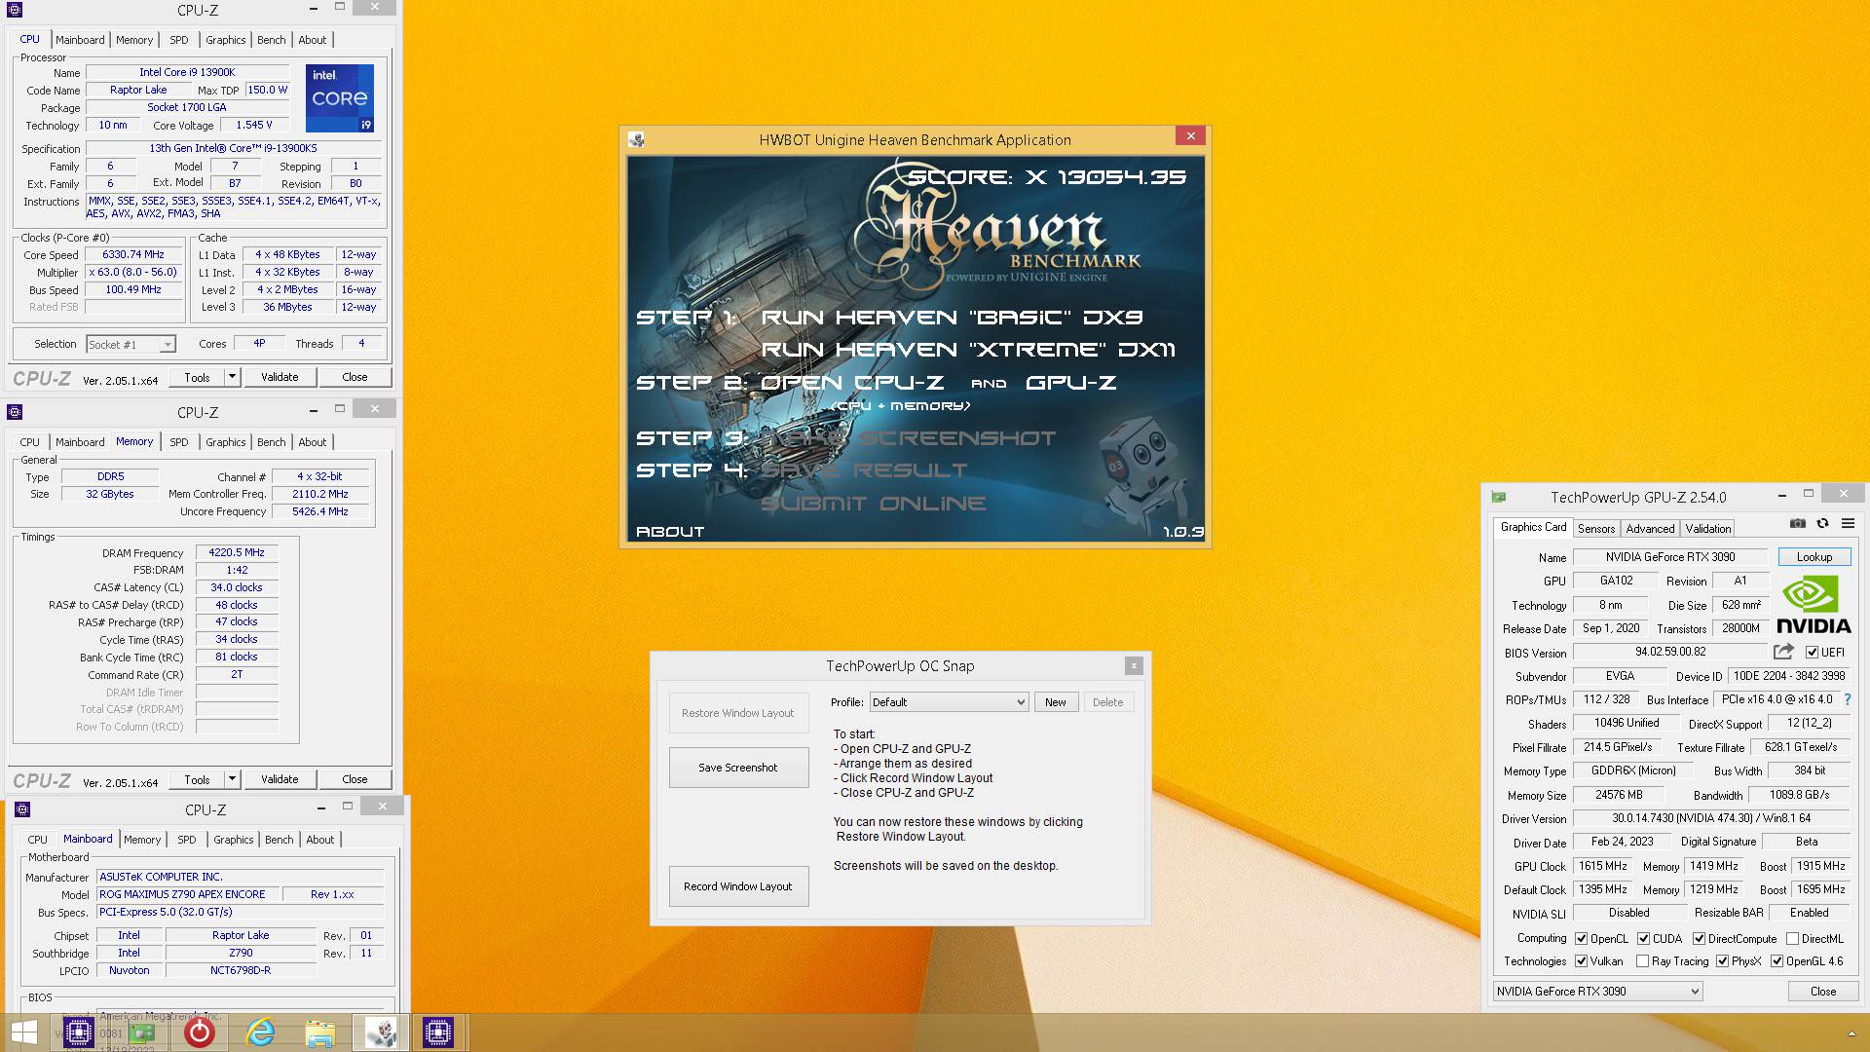Click the title icon of the HWBOT Heaven window
The image size is (1870, 1052).
637,140
